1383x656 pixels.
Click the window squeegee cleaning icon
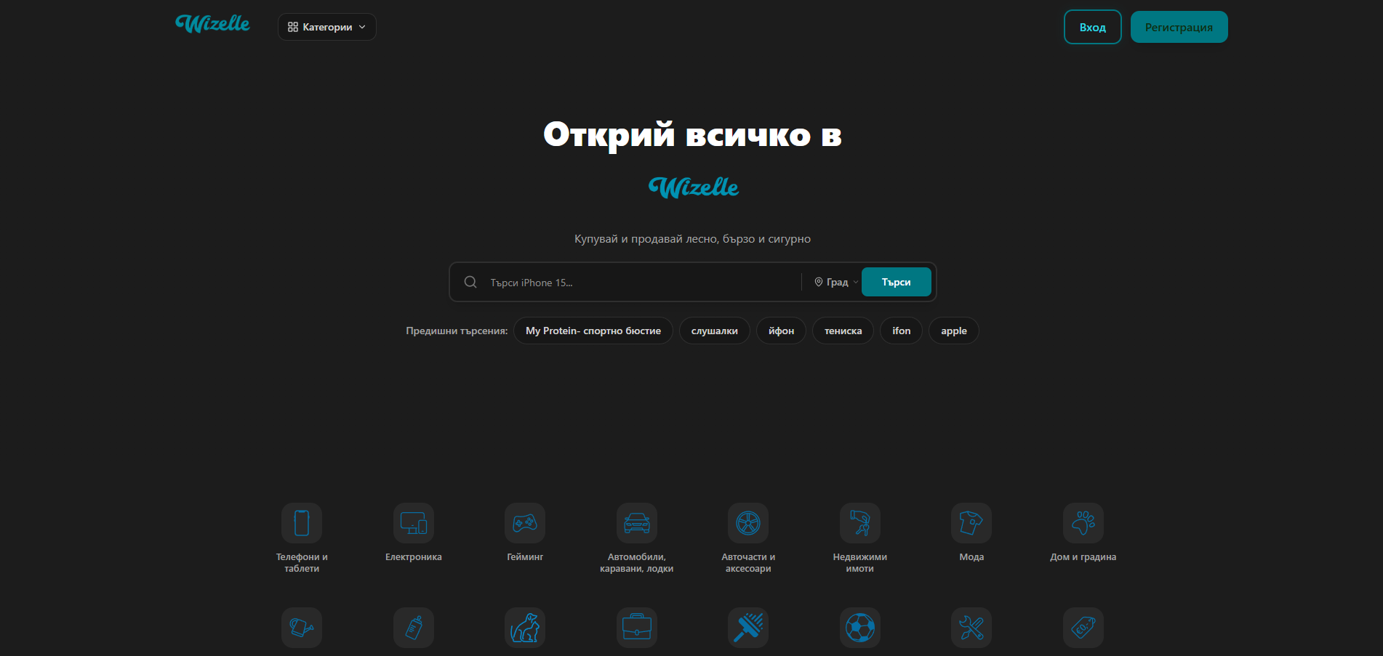coord(748,628)
